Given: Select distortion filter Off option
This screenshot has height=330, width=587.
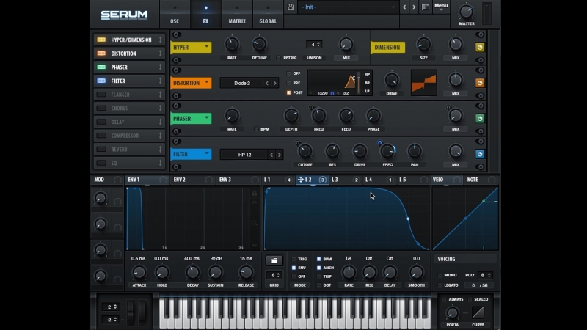Looking at the screenshot, I should (x=288, y=73).
